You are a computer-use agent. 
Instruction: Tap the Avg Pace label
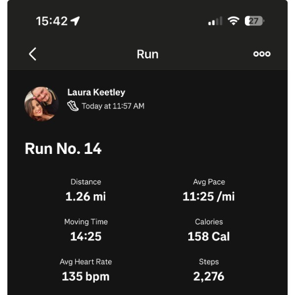click(209, 182)
